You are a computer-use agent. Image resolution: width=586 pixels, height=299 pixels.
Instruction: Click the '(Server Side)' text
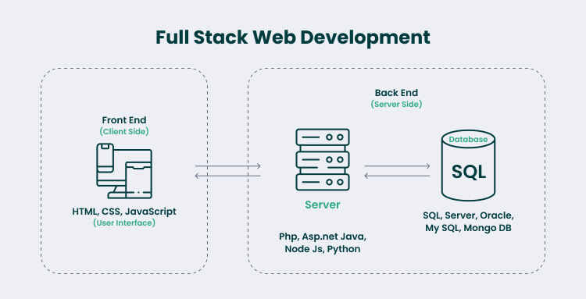(396, 104)
